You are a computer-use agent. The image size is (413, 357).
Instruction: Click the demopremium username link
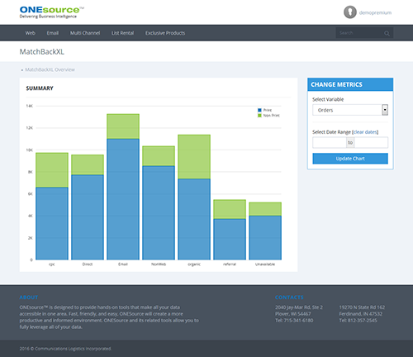(375, 12)
